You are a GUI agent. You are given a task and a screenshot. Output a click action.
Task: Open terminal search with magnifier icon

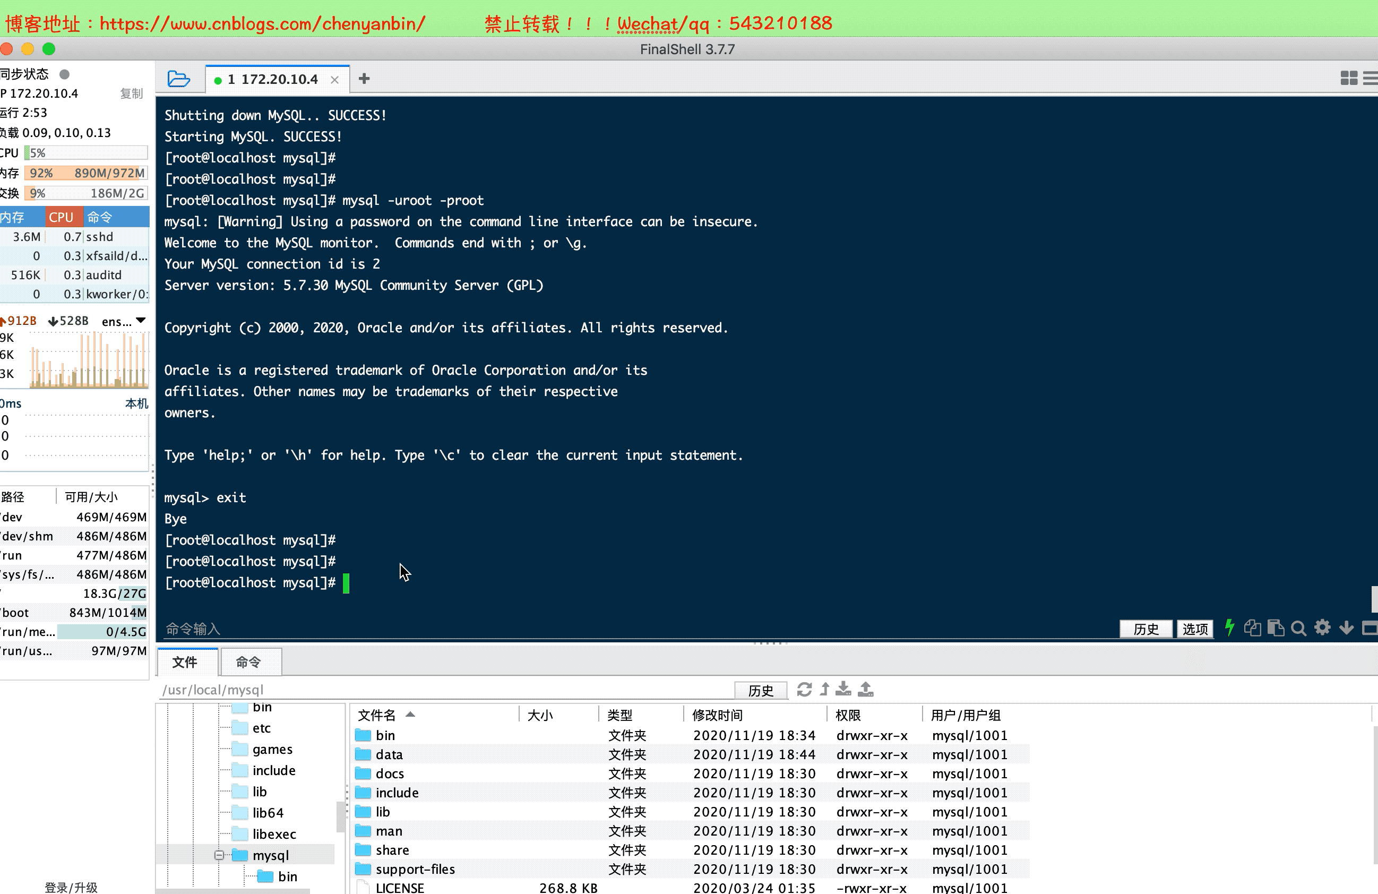click(x=1299, y=629)
